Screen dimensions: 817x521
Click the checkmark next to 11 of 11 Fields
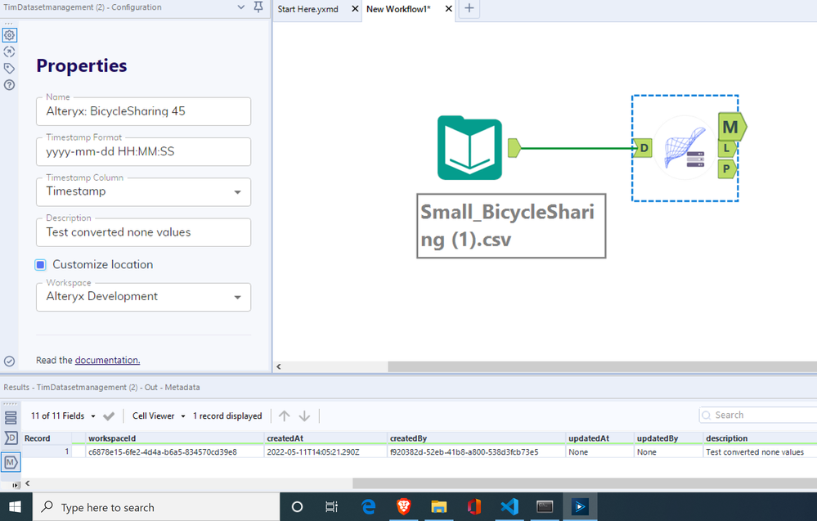(x=109, y=415)
